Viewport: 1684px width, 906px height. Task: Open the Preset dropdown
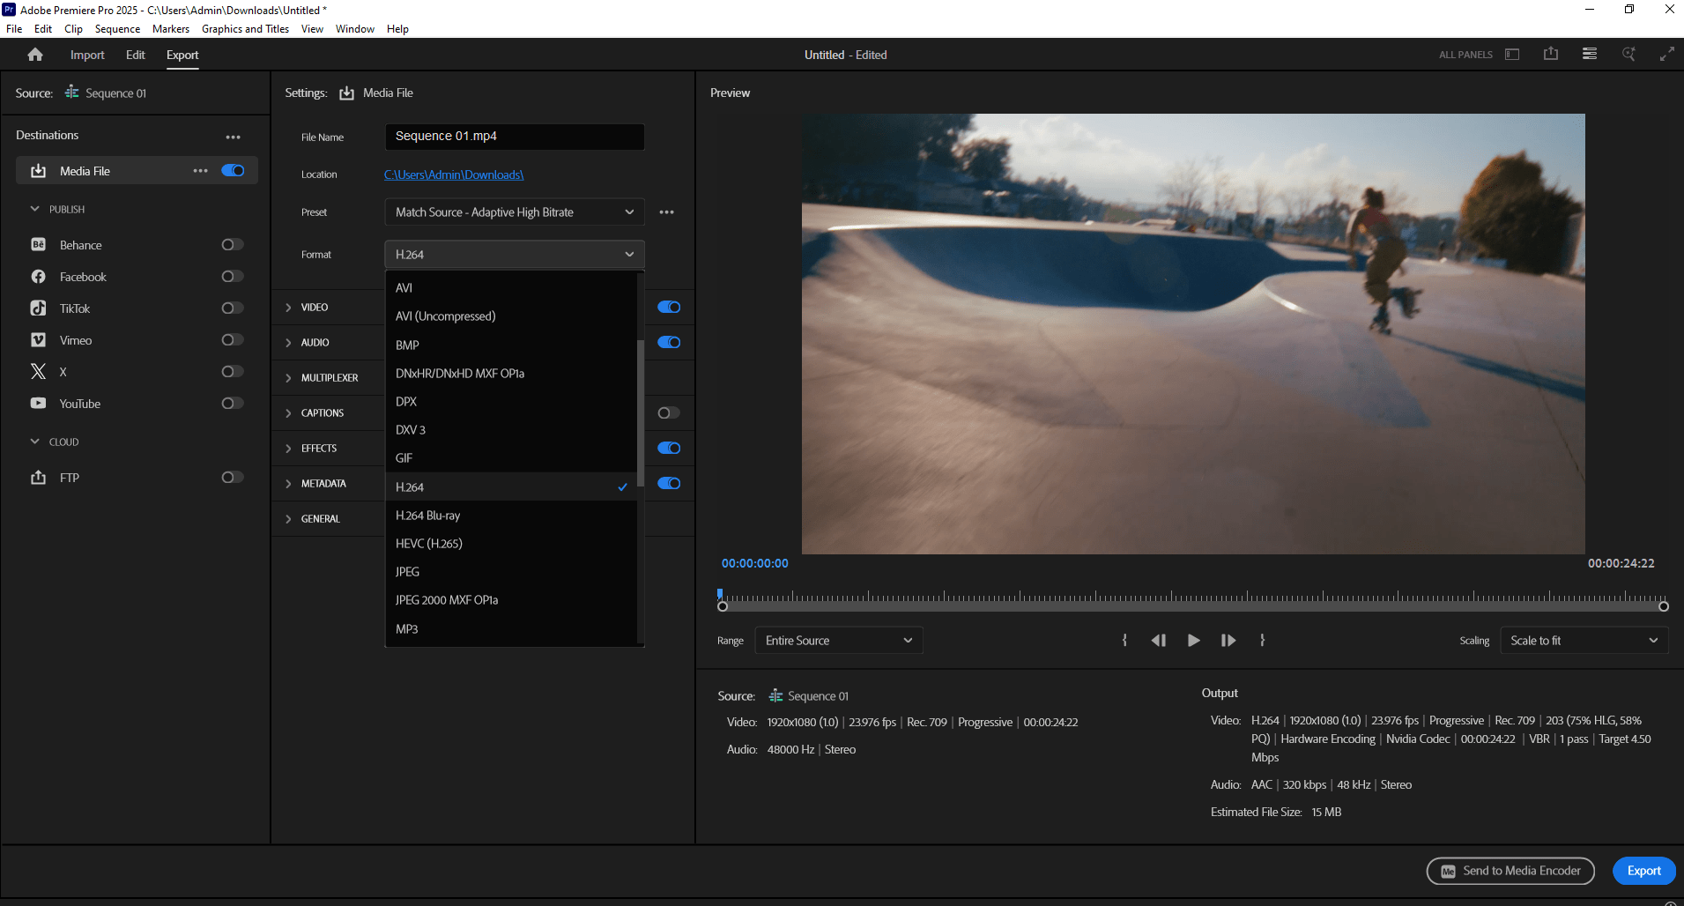coord(514,212)
